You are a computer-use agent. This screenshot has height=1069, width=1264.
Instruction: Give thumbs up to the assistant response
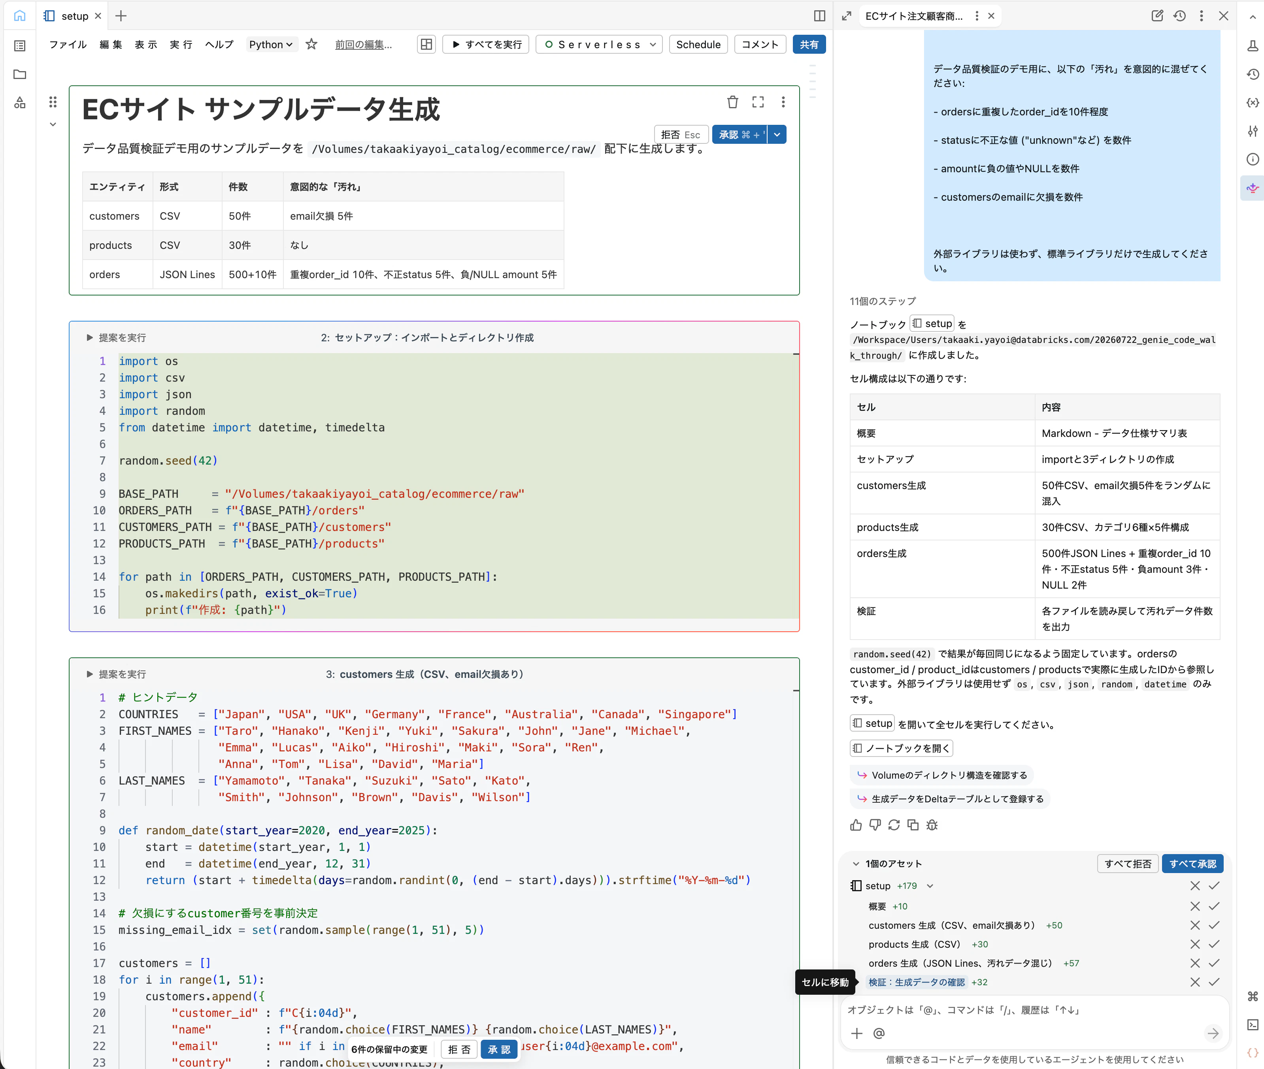856,825
